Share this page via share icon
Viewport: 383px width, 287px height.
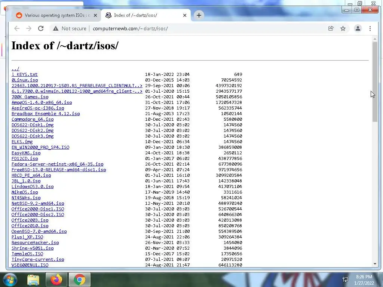[x=331, y=28]
